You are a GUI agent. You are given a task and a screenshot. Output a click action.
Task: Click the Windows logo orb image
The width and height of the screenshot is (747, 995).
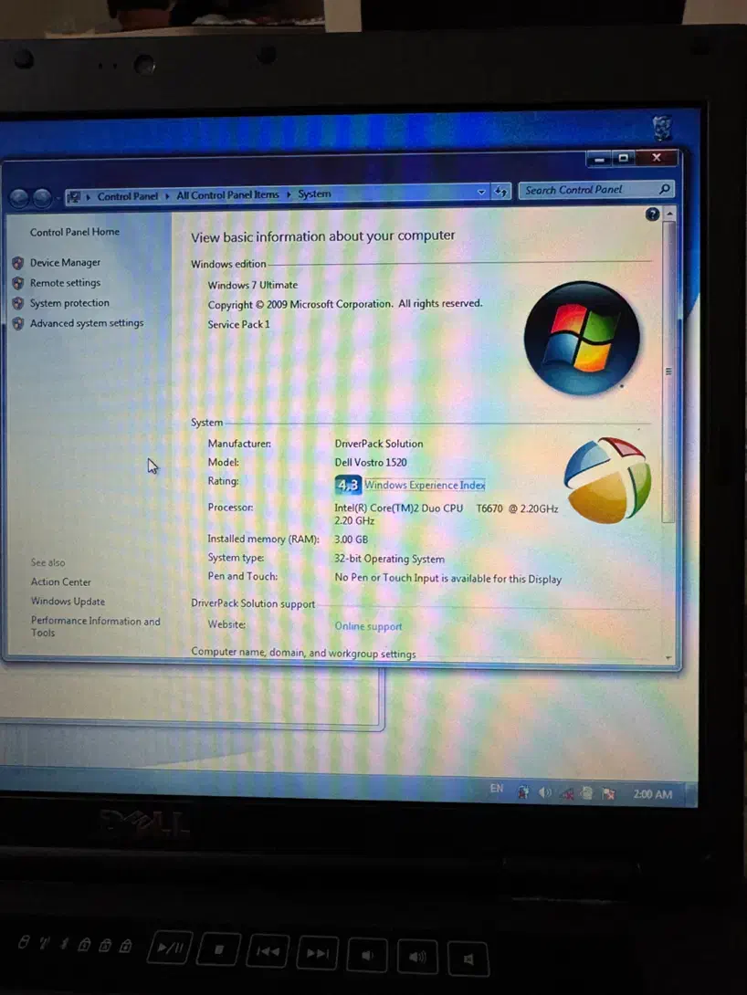[x=582, y=339]
